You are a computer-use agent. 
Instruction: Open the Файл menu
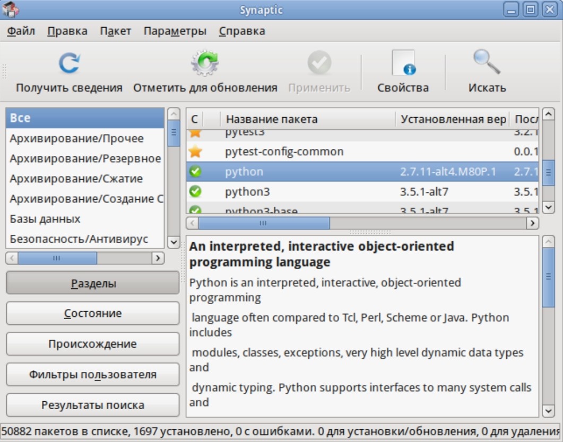pos(21,31)
